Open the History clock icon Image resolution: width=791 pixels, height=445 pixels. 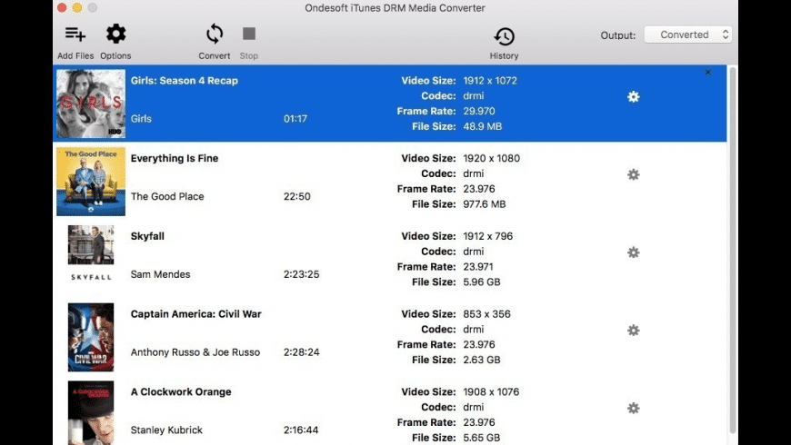tap(504, 36)
